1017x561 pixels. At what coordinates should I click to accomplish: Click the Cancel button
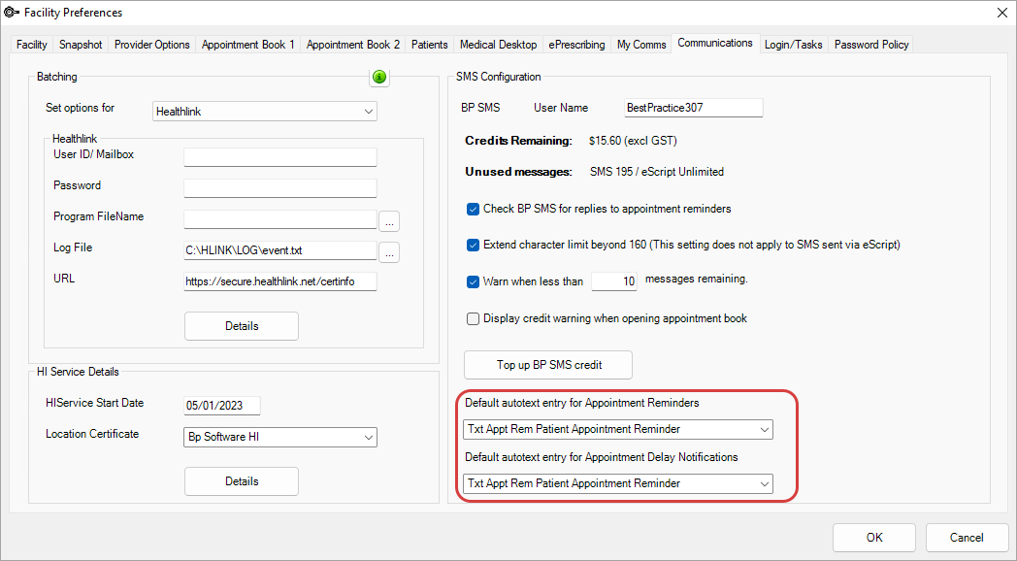point(967,538)
